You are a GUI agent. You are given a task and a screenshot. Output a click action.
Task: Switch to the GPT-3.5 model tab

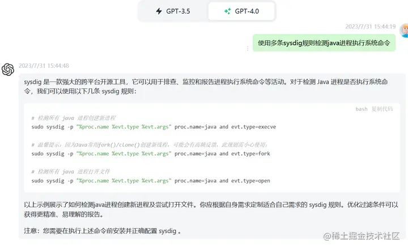pos(173,11)
